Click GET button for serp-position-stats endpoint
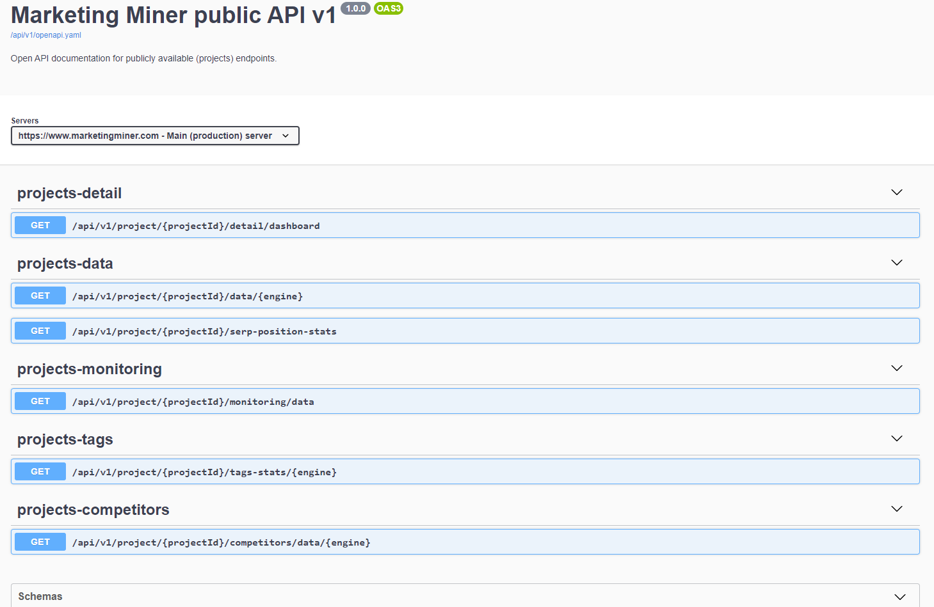The width and height of the screenshot is (934, 607). (x=40, y=331)
